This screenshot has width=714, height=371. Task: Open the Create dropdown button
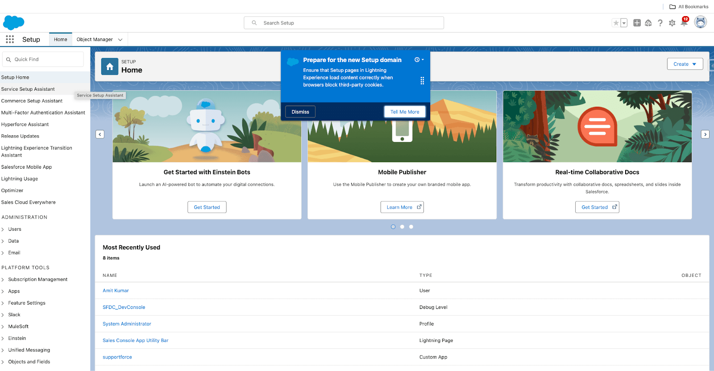point(685,64)
